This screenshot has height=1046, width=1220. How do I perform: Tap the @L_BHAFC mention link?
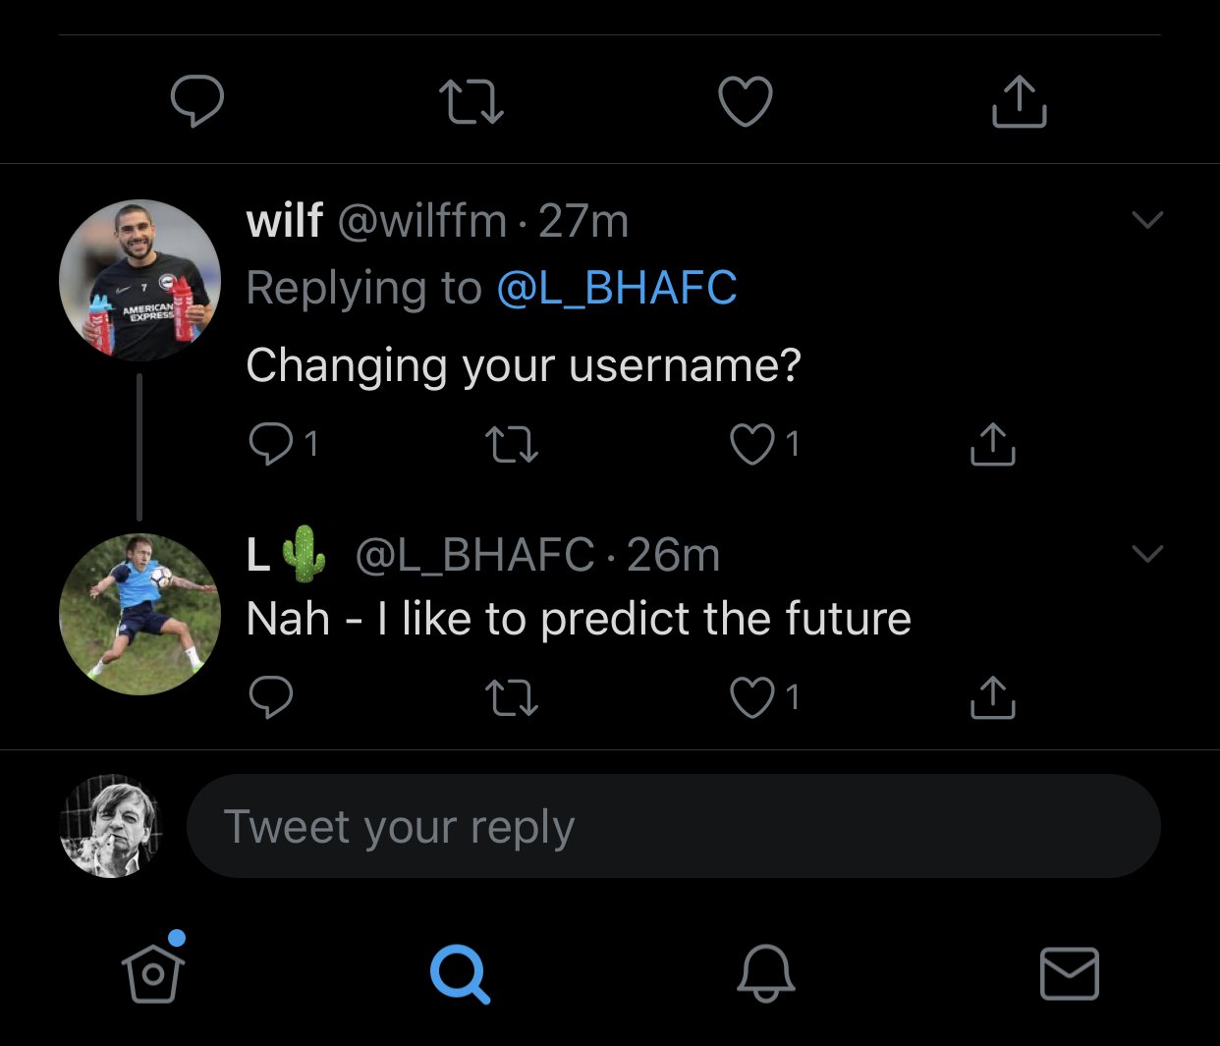[x=616, y=289]
